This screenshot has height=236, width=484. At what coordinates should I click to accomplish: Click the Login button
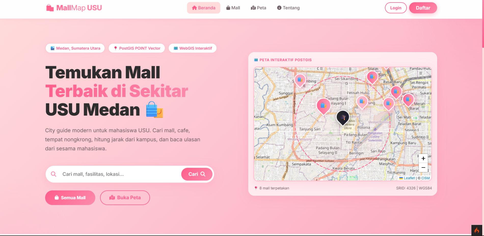pos(396,8)
